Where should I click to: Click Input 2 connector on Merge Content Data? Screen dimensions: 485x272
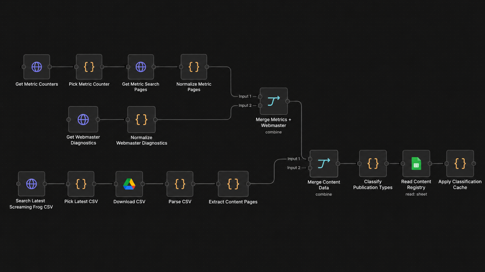(x=310, y=168)
